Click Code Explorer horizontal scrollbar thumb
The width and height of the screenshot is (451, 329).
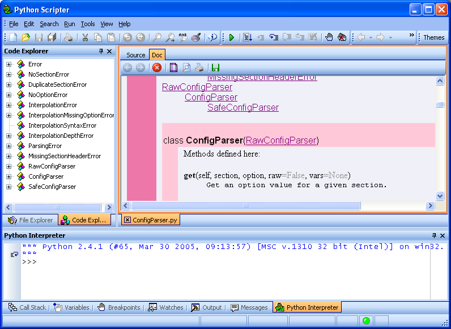(57, 207)
